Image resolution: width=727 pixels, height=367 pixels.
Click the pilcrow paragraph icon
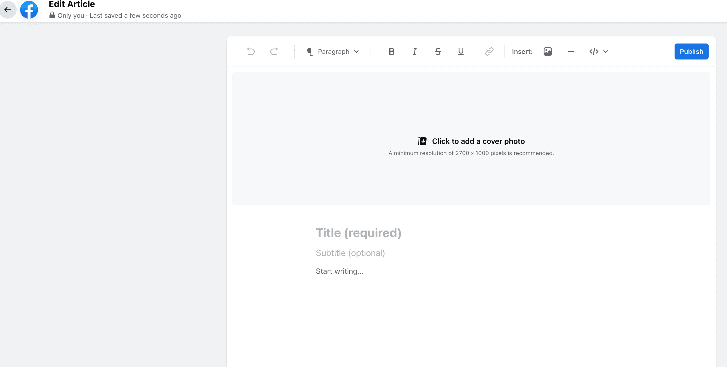[x=310, y=51]
